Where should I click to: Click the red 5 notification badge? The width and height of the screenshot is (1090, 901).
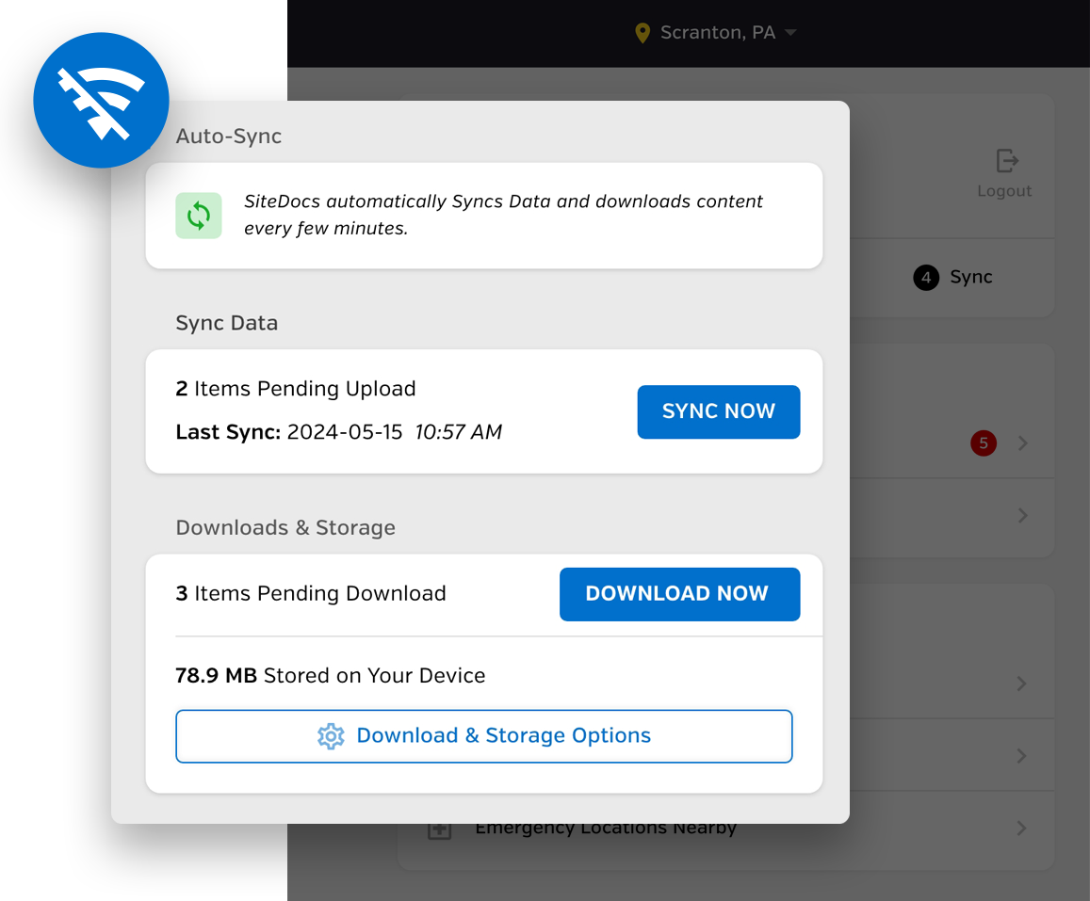coord(984,442)
